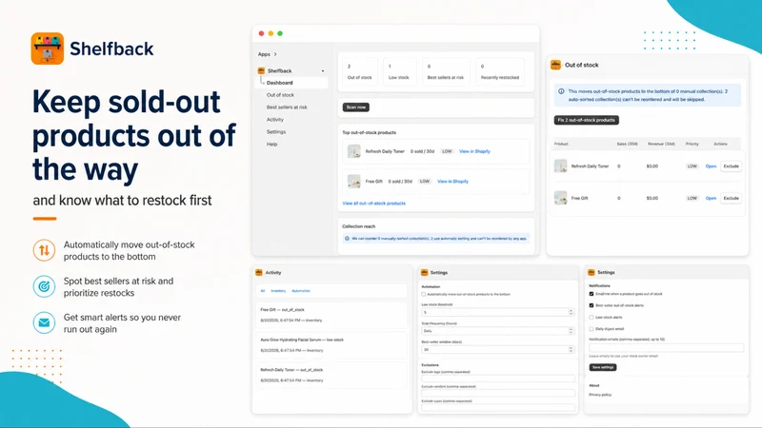The height and width of the screenshot is (428, 762).
Task: Switch to the Automation activity tab
Action: click(301, 291)
